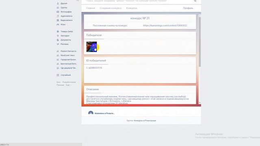Click the document icon for Документы
260x146 pixels.
pos(58,40)
